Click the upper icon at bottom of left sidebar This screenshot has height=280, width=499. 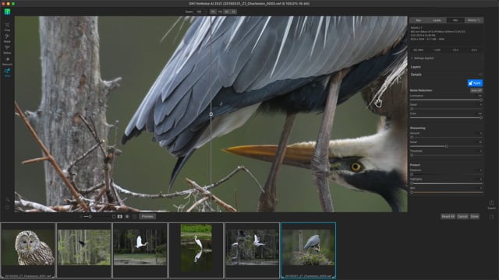point(7,200)
